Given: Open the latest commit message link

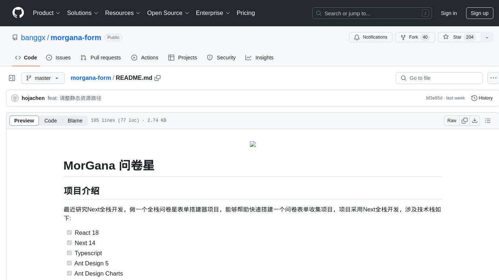Looking at the screenshot, I should (x=74, y=98).
